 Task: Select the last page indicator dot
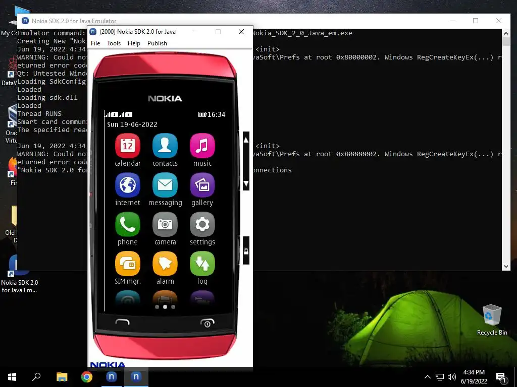(173, 307)
